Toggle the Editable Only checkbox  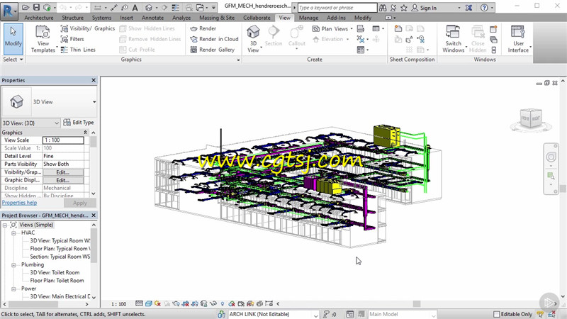(x=497, y=314)
